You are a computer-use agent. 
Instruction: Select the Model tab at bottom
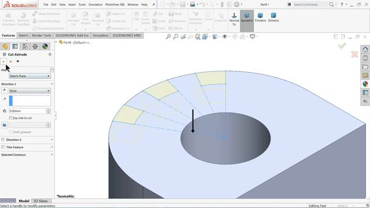(24, 201)
